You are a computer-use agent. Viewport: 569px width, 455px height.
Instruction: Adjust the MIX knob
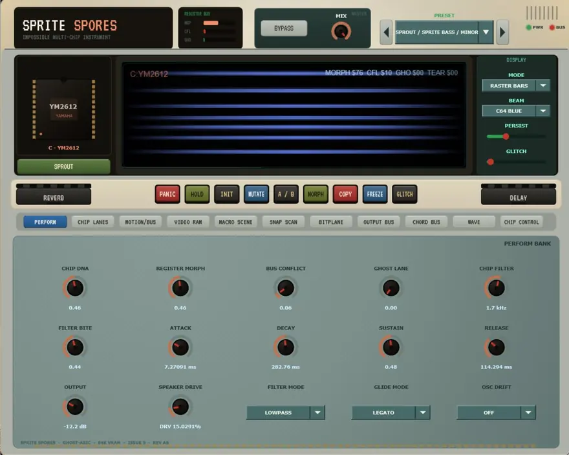[341, 31]
